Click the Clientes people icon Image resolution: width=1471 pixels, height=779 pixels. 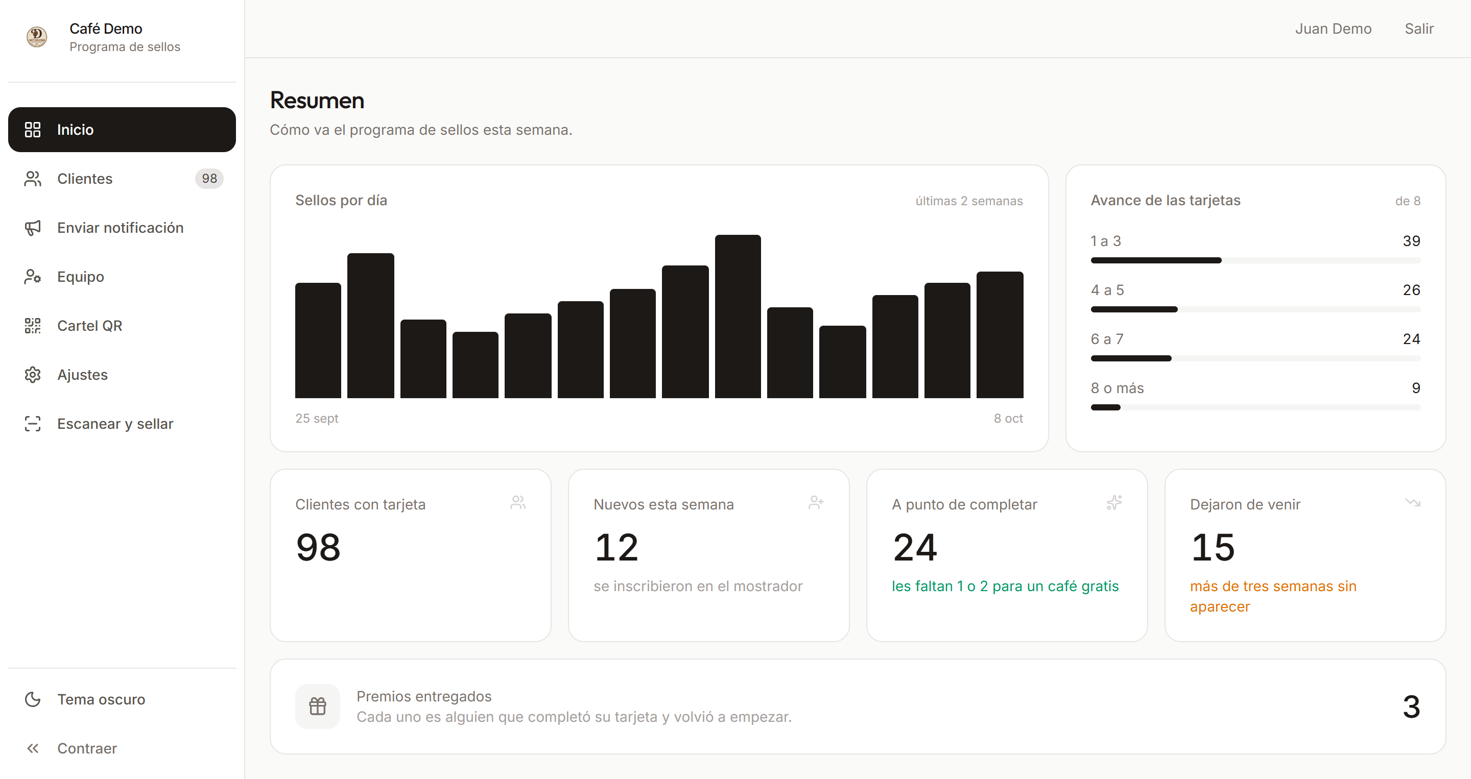[33, 179]
